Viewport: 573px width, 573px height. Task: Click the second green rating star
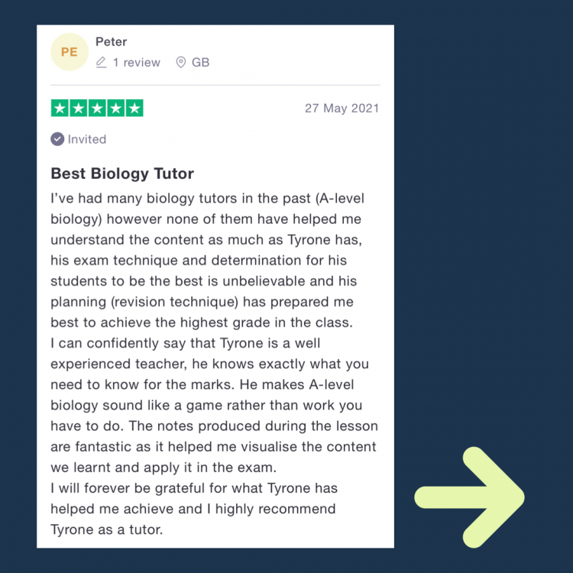[79, 108]
